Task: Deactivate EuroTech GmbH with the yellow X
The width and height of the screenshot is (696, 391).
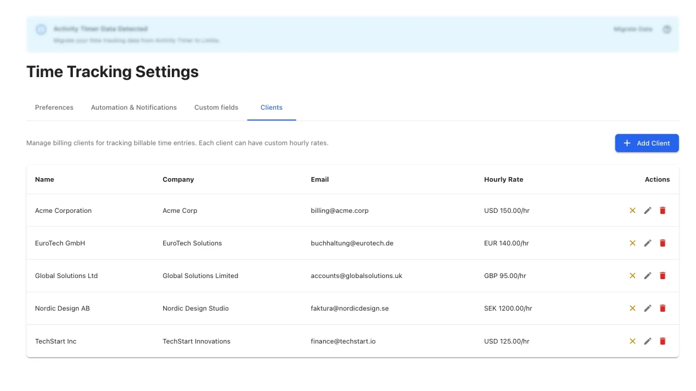Action: 632,243
